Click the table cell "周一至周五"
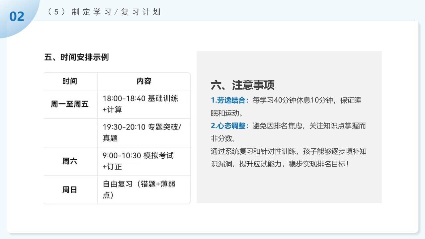 70,104
